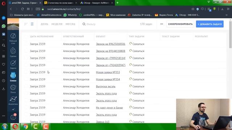The image size is (232, 130).
Task: Open VK in Opera sidebar
Action: click(x=4, y=34)
